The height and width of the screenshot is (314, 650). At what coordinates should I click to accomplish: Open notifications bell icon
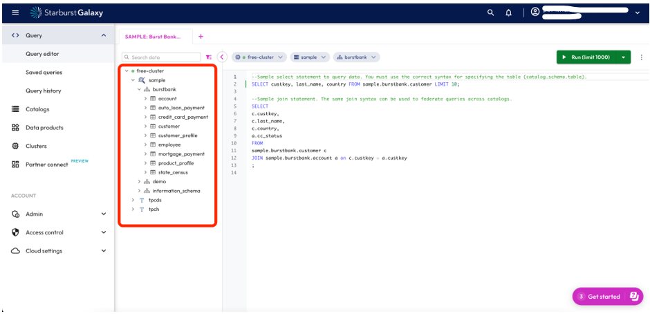[509, 12]
